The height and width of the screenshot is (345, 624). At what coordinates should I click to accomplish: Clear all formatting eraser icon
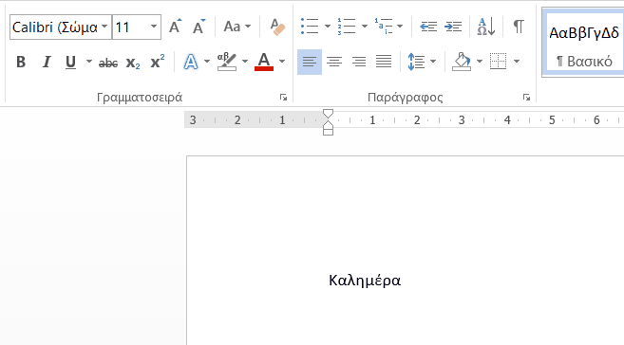(x=277, y=27)
